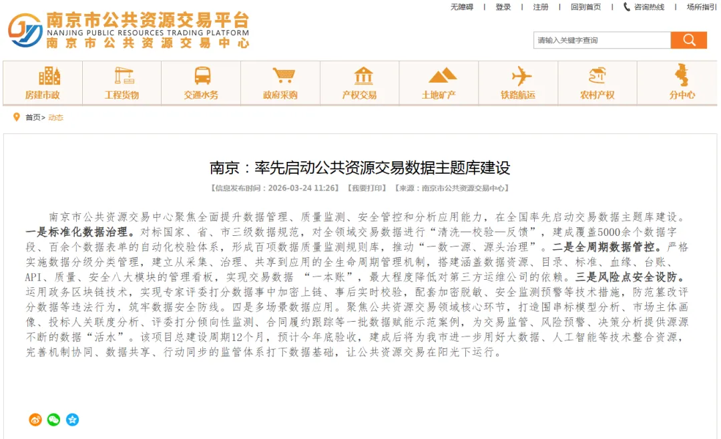
Task: Open the 铁路航运 airplane icon
Action: [521, 76]
